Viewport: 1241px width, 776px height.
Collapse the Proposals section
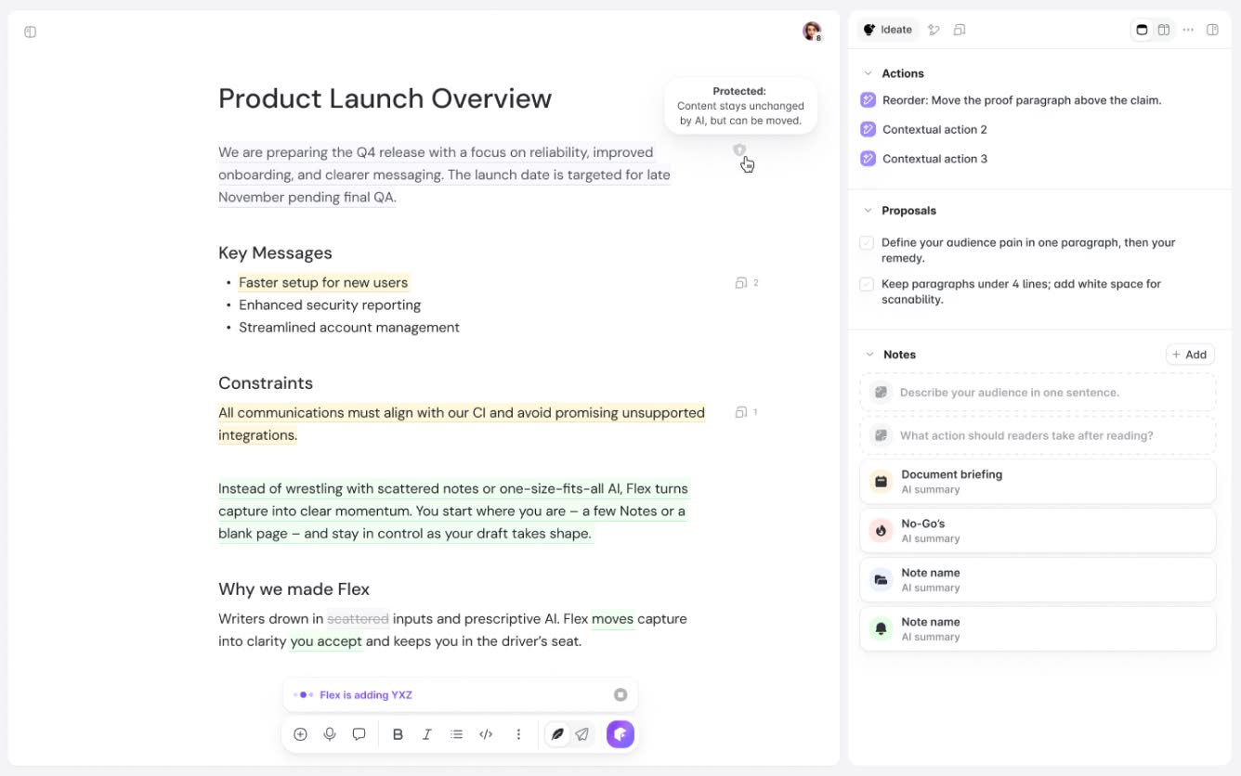coord(869,211)
